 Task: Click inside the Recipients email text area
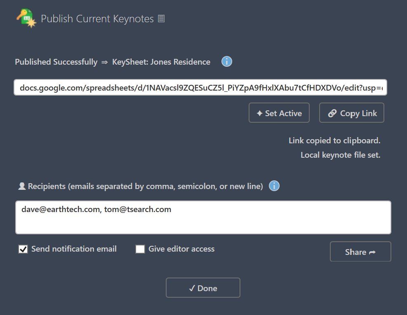pos(203,217)
